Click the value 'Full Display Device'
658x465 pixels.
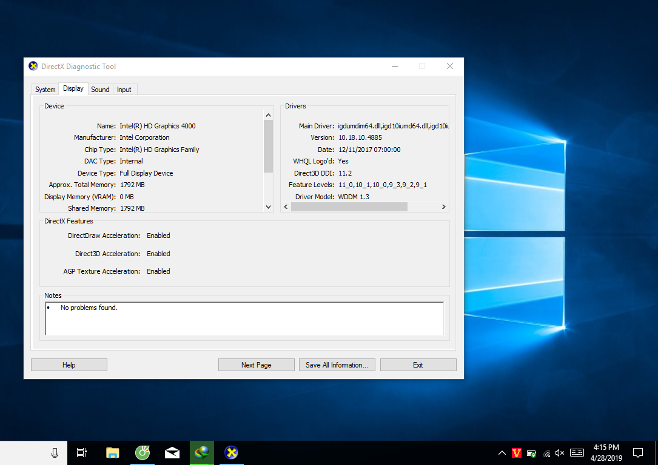[146, 173]
